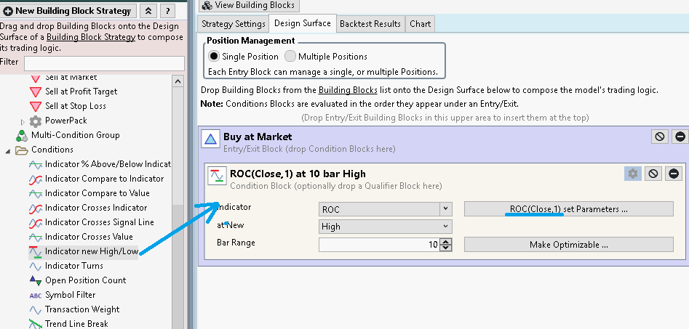Image resolution: width=689 pixels, height=329 pixels.
Task: Pick the Indicator Crosses Signal Line condition
Action: click(99, 222)
